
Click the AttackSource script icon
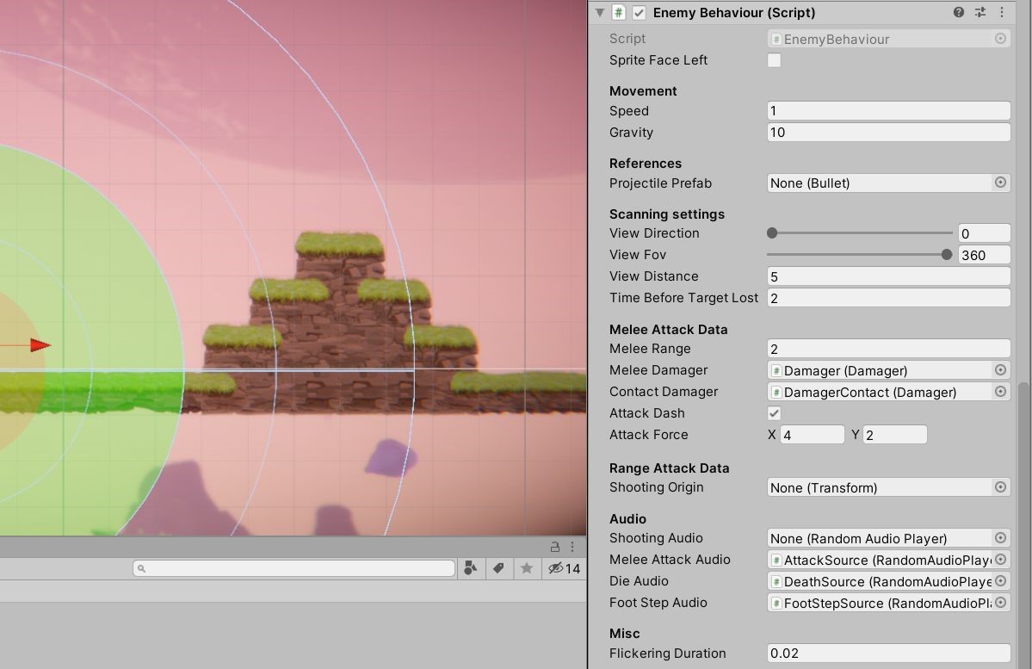point(776,561)
